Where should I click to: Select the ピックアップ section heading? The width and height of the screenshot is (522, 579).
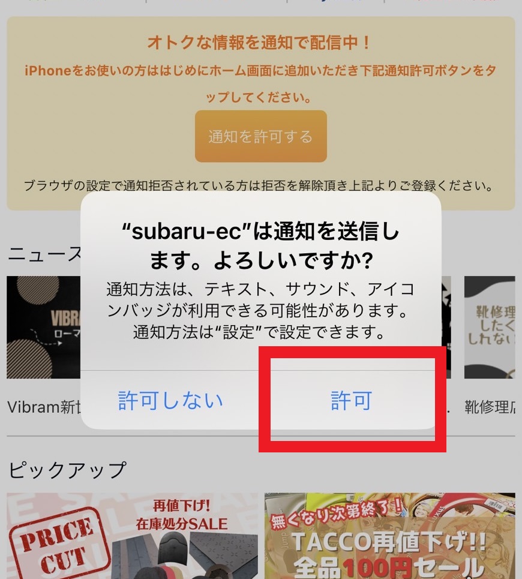(67, 470)
